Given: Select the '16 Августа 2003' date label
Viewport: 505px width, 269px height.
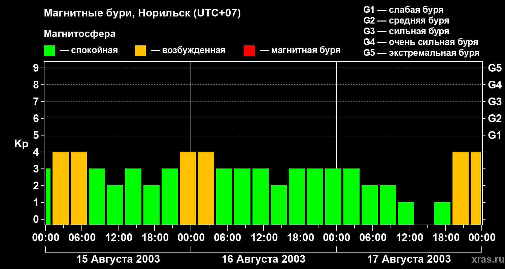Looking at the screenshot, I should [x=264, y=259].
